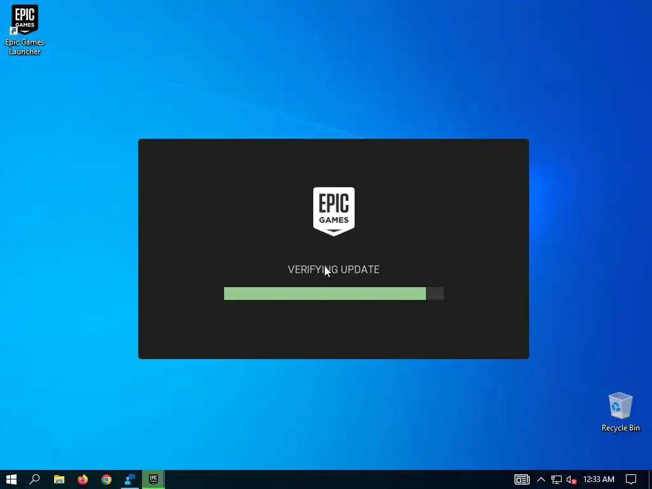Click the green update progress bar
The height and width of the screenshot is (489, 652).
(334, 294)
